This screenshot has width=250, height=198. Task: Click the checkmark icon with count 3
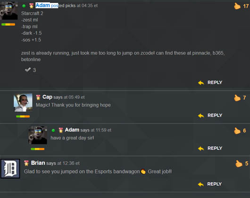point(28,70)
